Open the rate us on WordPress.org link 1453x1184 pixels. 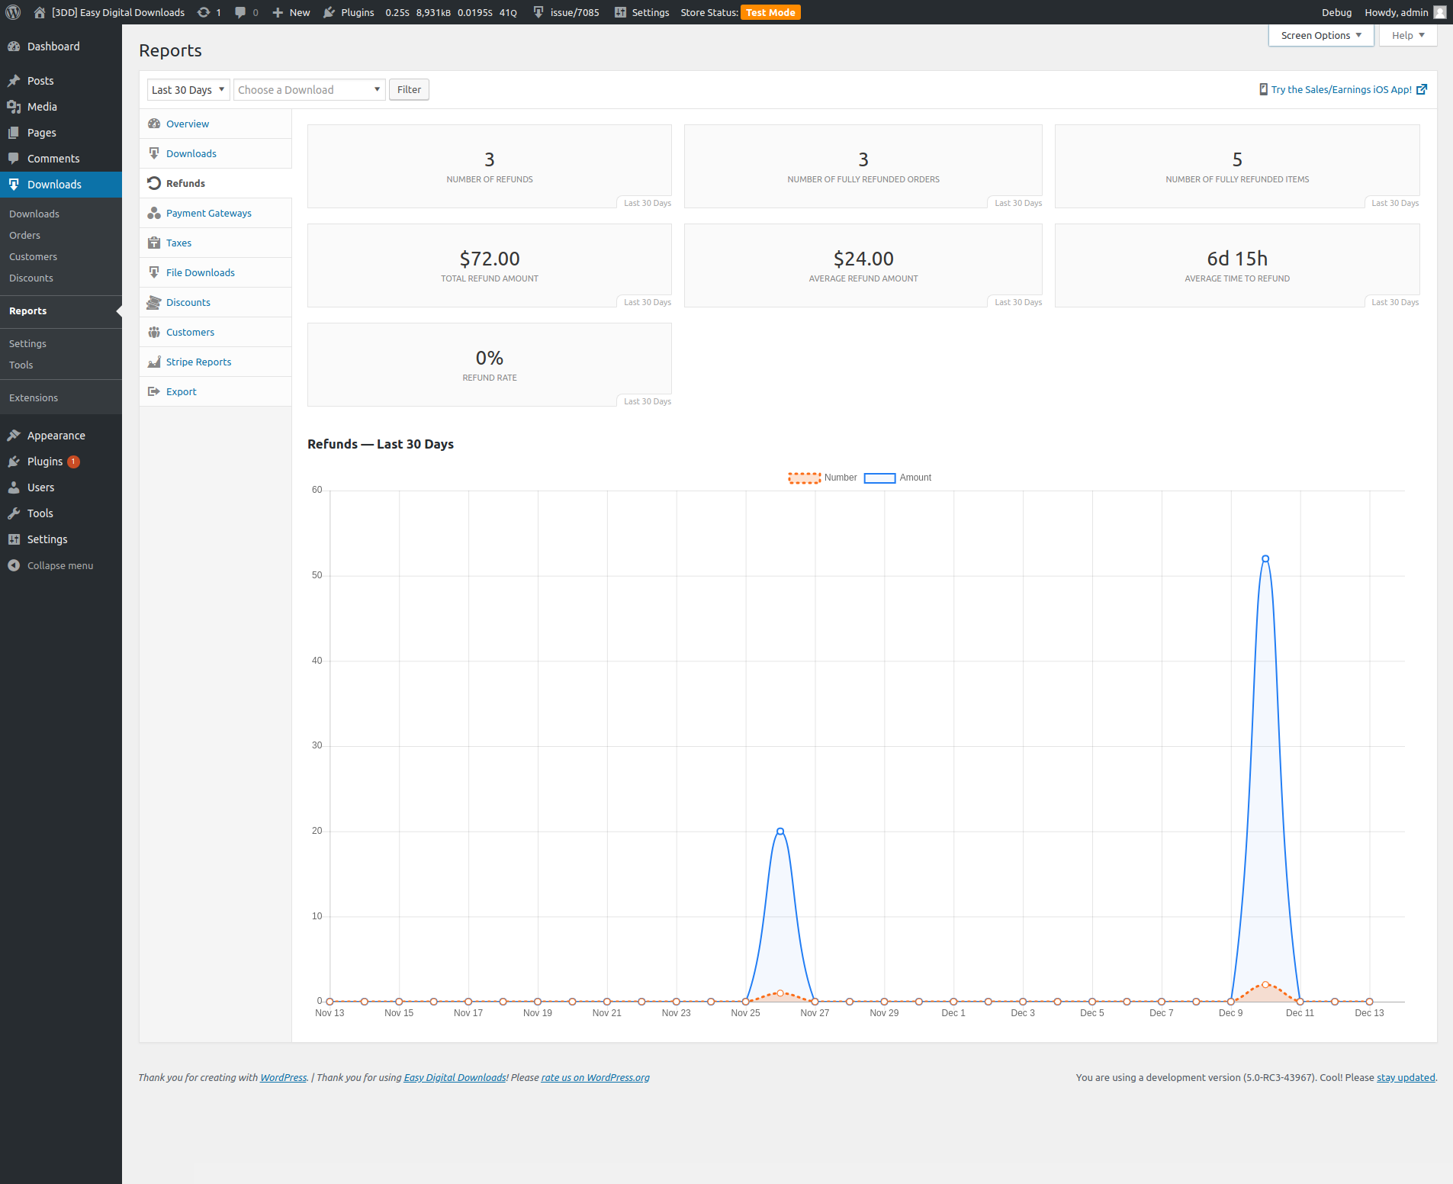click(x=595, y=1077)
